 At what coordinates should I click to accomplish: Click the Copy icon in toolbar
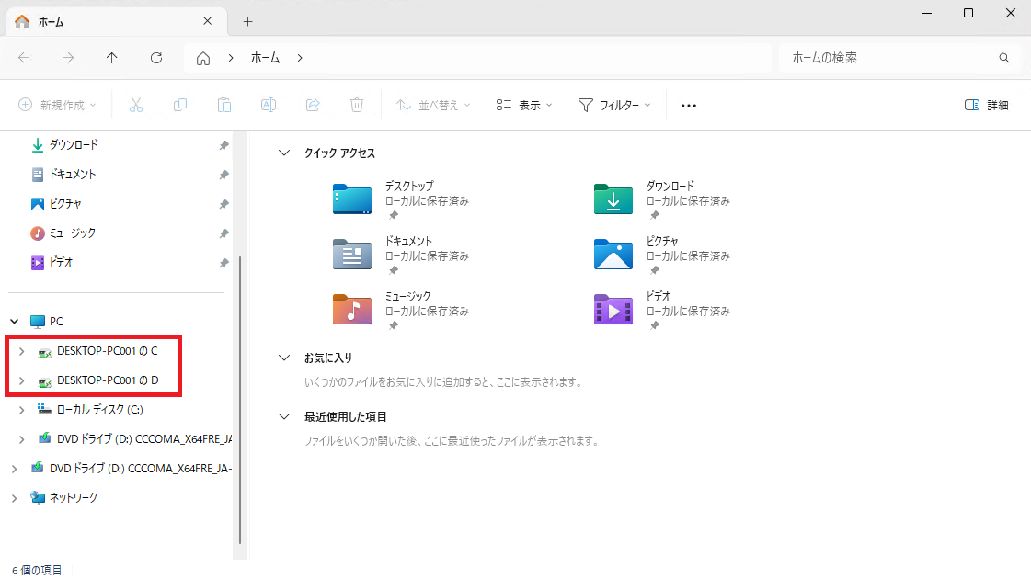[180, 105]
